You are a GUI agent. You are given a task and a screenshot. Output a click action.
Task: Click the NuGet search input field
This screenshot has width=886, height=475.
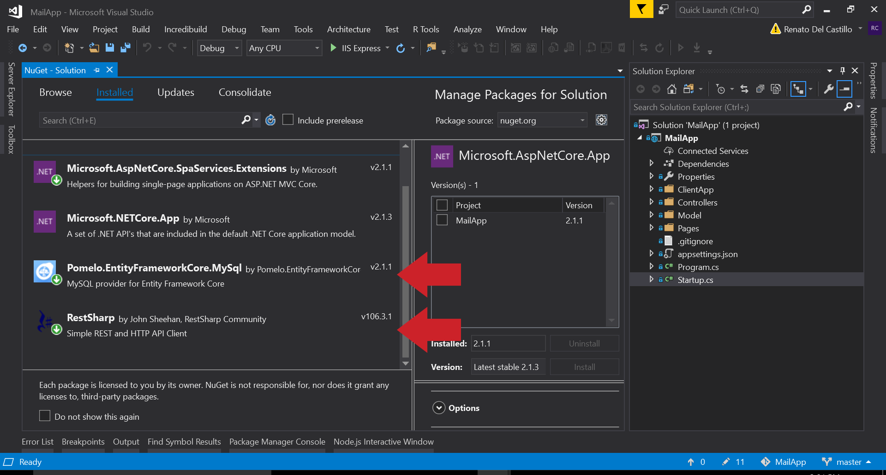coord(139,120)
